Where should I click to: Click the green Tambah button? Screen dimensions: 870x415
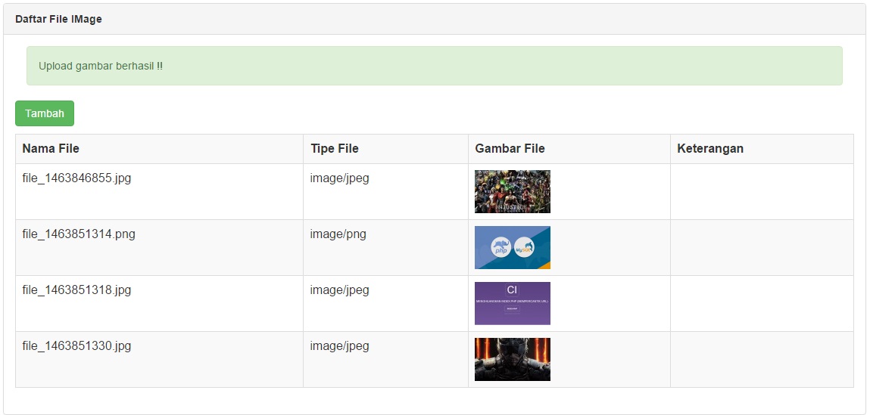pos(45,113)
